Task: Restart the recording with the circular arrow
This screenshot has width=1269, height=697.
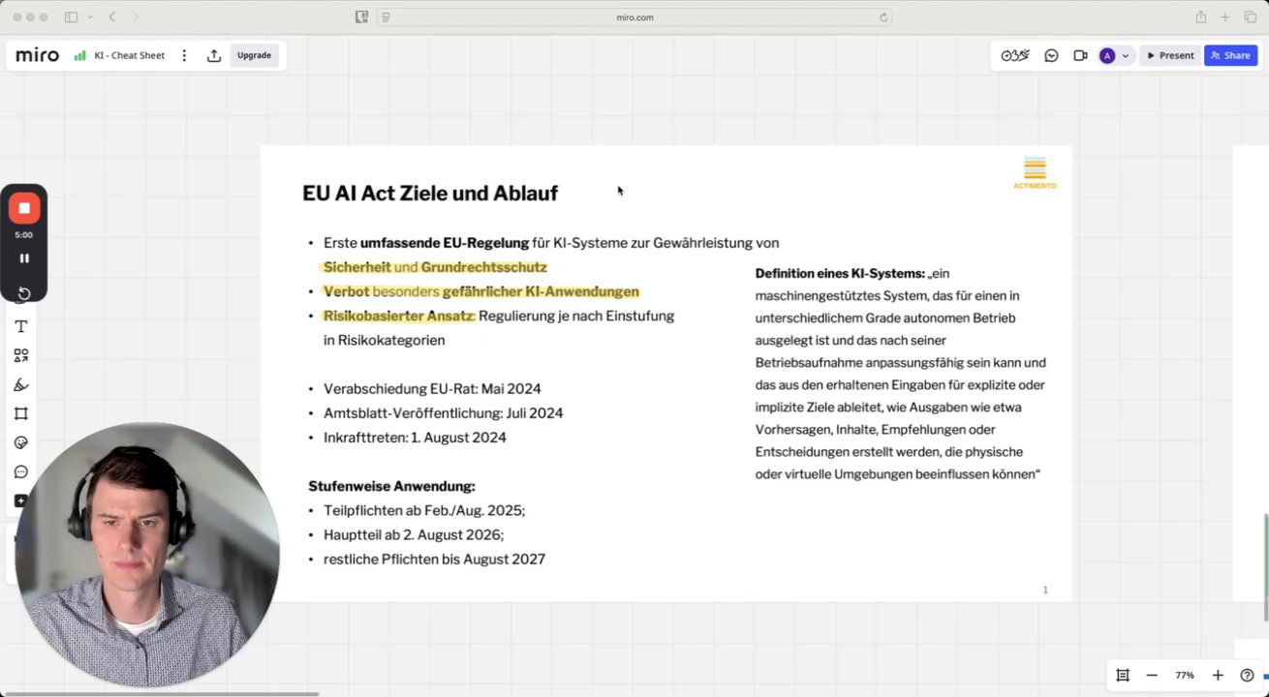Action: tap(24, 293)
